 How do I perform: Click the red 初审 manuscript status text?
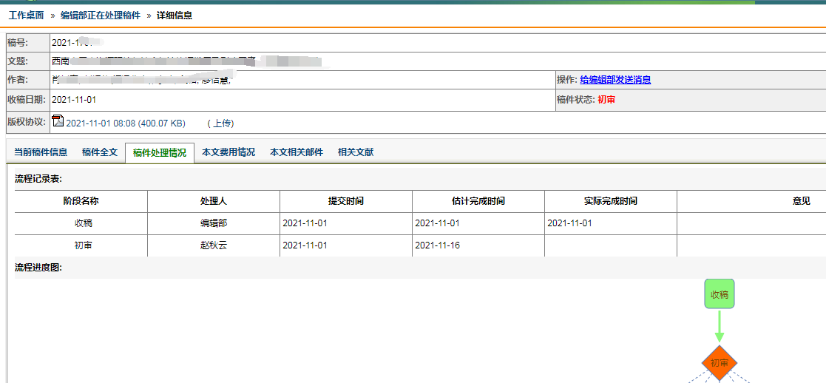[x=606, y=99]
